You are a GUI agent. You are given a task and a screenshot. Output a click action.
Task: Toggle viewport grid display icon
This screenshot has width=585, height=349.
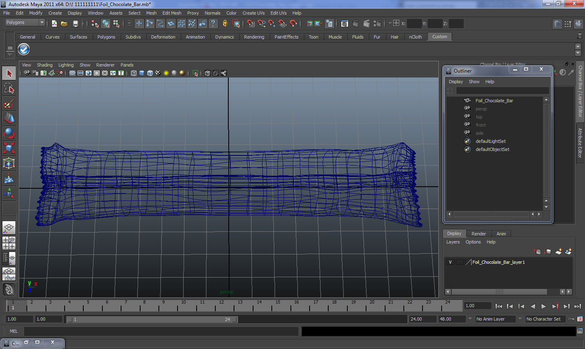pos(72,73)
